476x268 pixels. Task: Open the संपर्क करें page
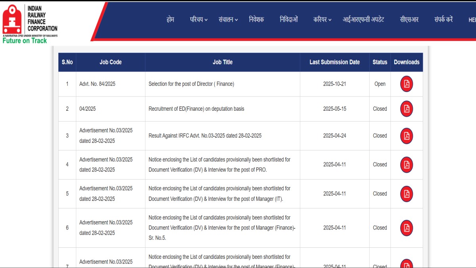[x=443, y=19]
